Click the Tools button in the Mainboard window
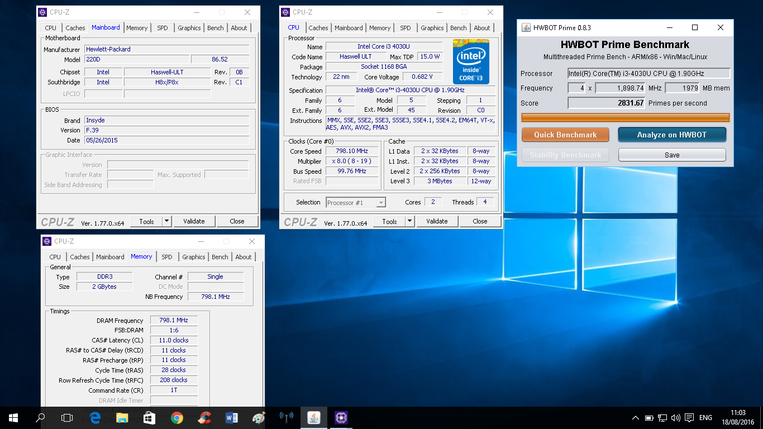Viewport: 763px width, 429px height. pyautogui.click(x=146, y=221)
